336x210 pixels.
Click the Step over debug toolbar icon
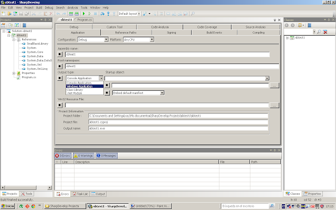pos(102,14)
